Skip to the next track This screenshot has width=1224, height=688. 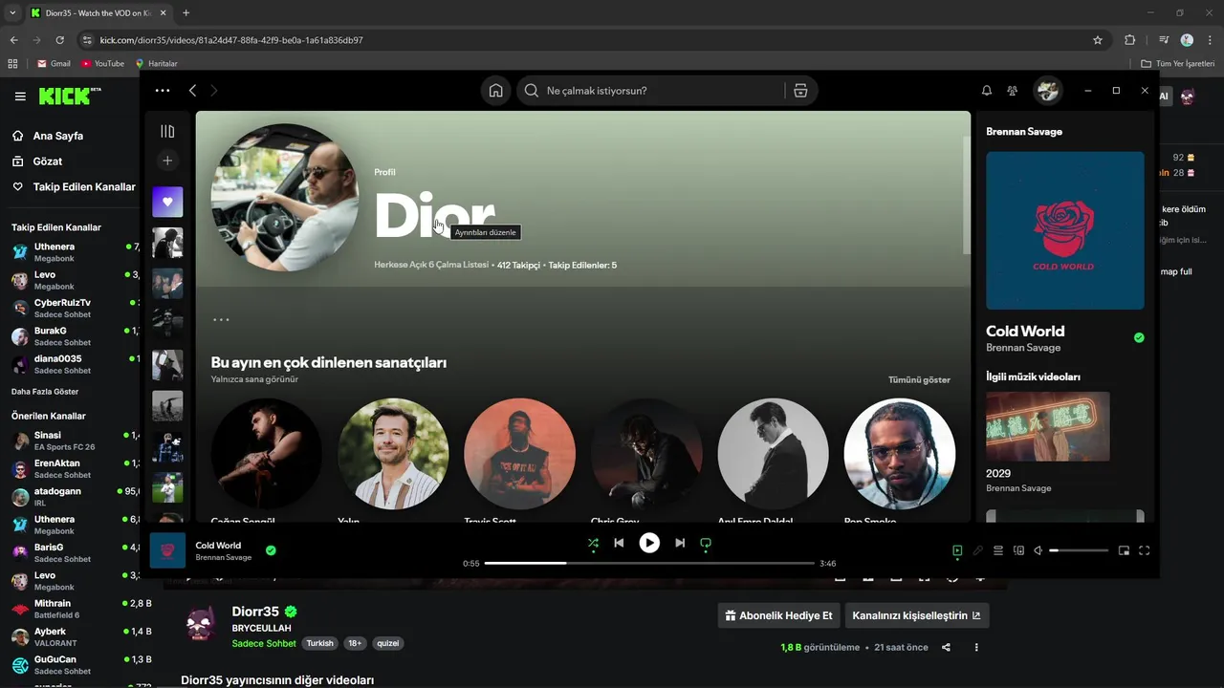(x=680, y=543)
